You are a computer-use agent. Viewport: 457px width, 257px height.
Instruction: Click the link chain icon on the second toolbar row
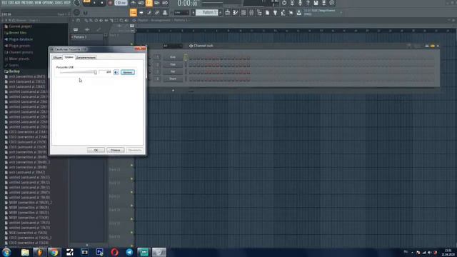point(157,13)
